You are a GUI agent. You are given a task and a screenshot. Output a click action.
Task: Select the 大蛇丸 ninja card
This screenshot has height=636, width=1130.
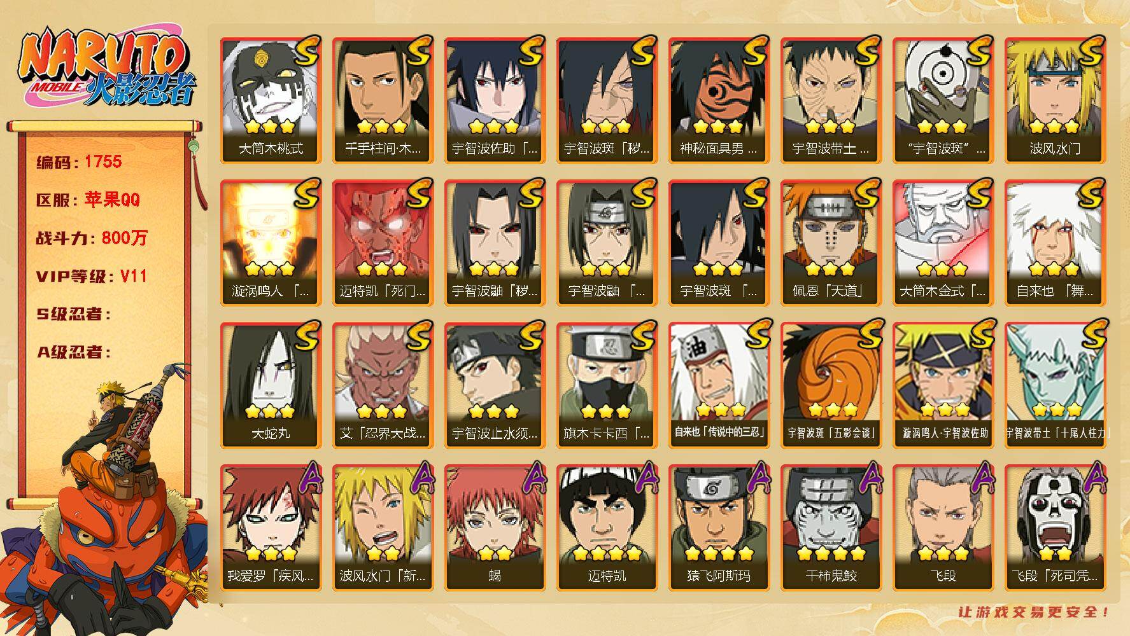pos(271,385)
